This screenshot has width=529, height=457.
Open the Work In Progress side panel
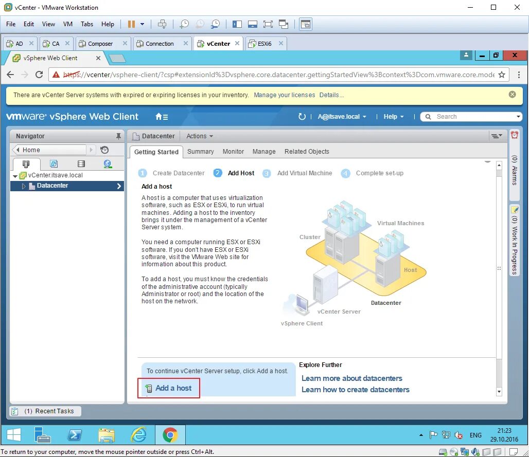pyautogui.click(x=514, y=241)
